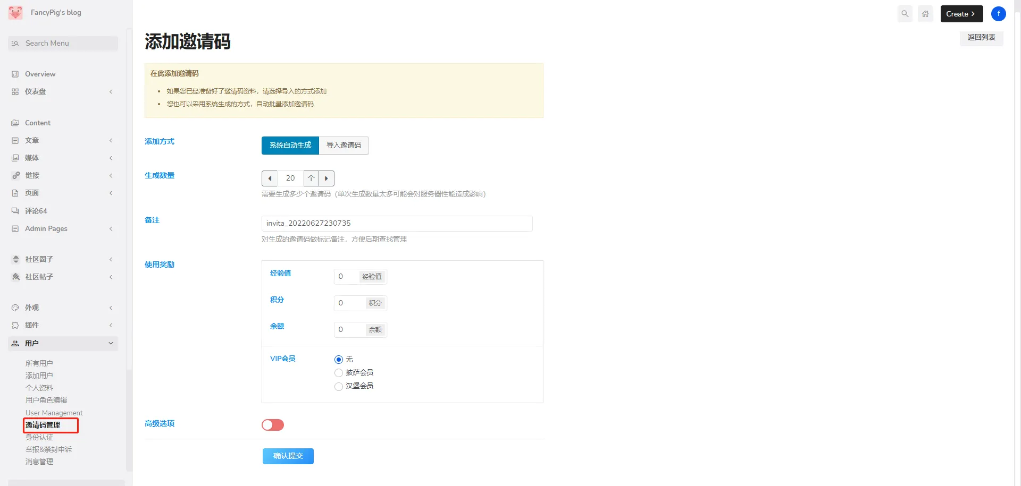Expand the 仪表盘 submenu chevron

point(111,92)
